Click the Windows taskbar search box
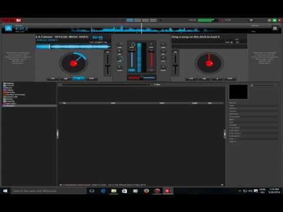283x212 pixels. [x=48, y=191]
